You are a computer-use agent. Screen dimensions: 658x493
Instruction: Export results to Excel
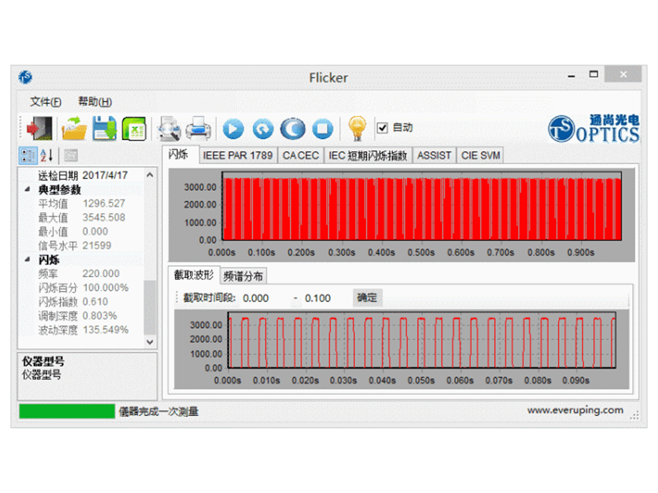133,129
